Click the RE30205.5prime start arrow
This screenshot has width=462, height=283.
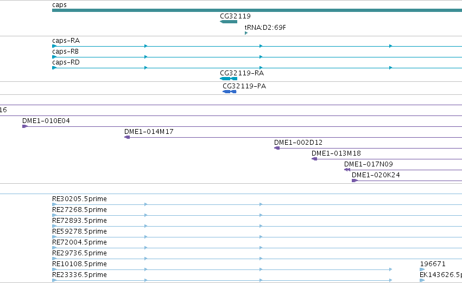(x=54, y=204)
